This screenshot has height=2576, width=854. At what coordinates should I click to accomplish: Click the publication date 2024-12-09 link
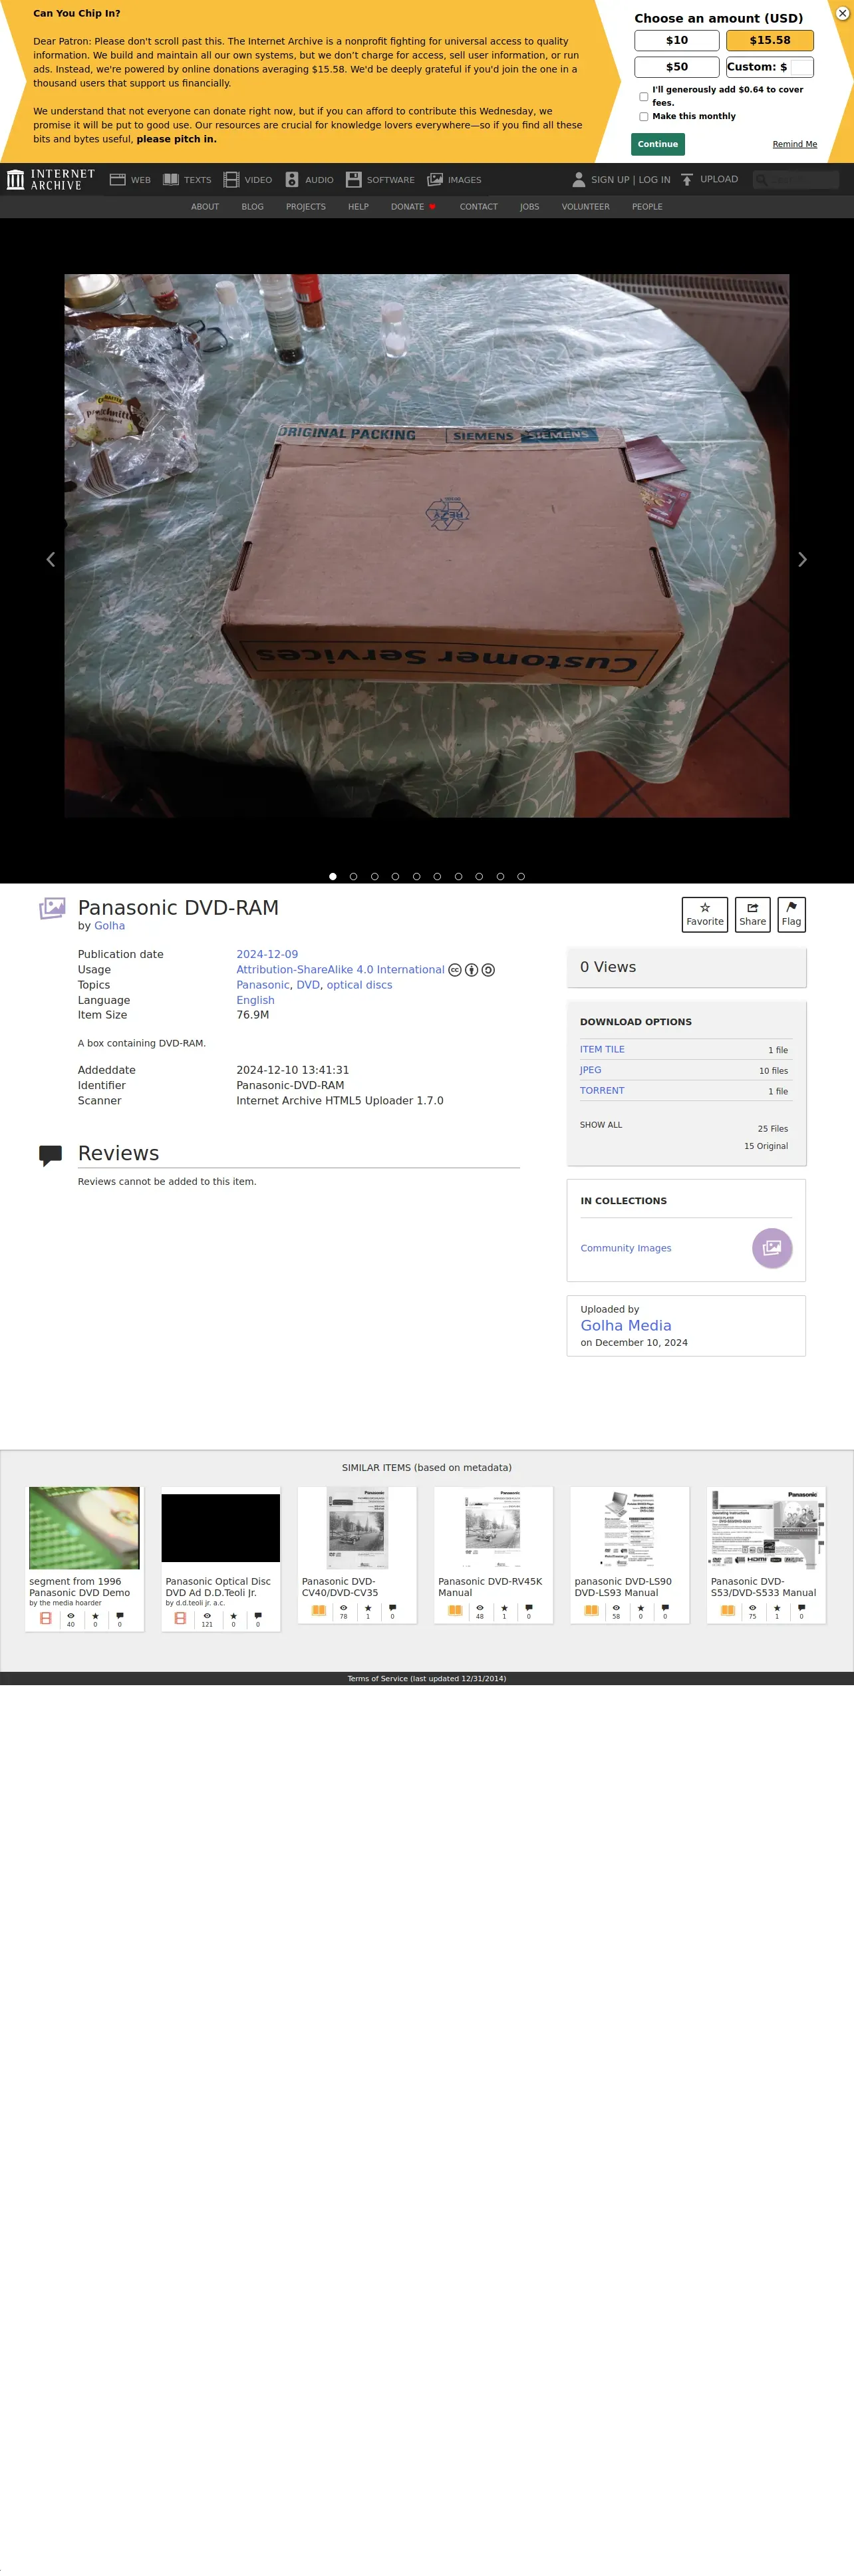[x=267, y=954]
